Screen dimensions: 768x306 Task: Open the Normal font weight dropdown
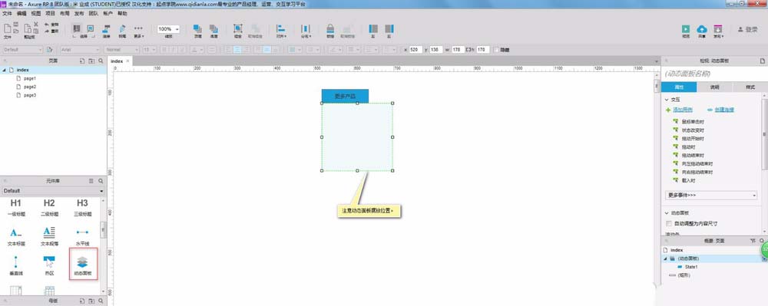pos(121,49)
